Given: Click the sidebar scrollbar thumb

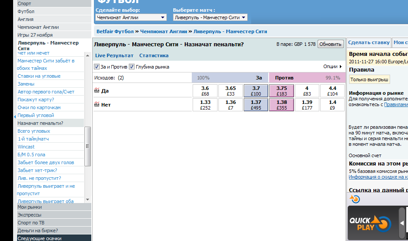Looking at the screenshot, I should pyautogui.click(x=87, y=146).
